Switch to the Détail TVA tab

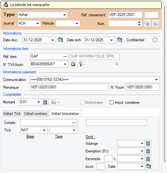(12, 114)
